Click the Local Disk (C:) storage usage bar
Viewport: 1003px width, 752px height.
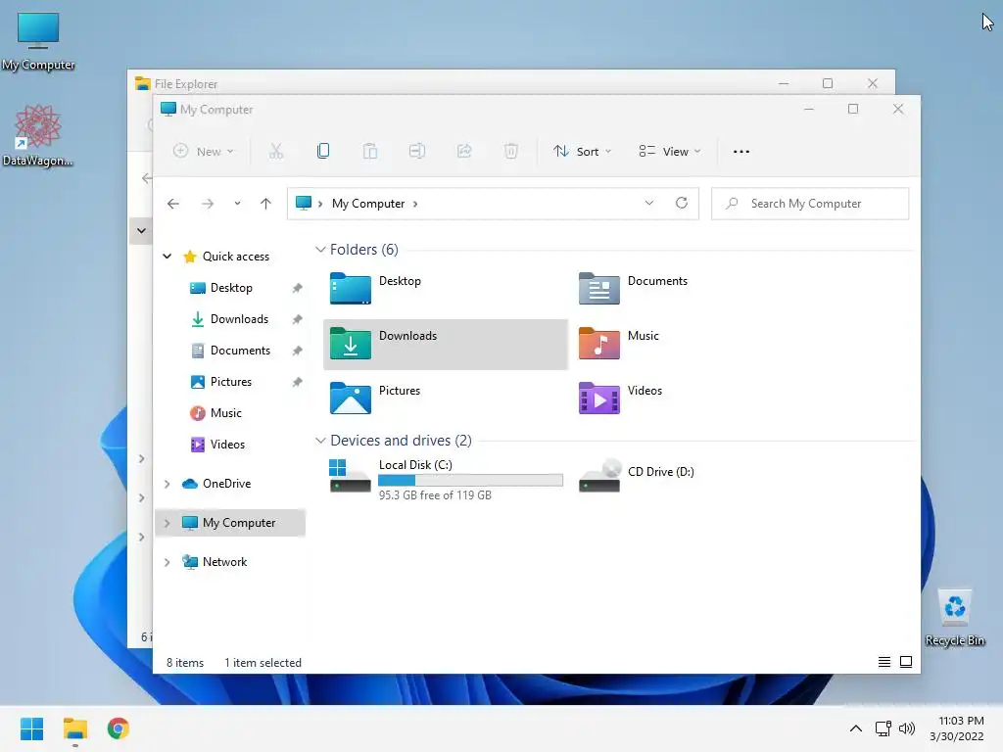470,480
